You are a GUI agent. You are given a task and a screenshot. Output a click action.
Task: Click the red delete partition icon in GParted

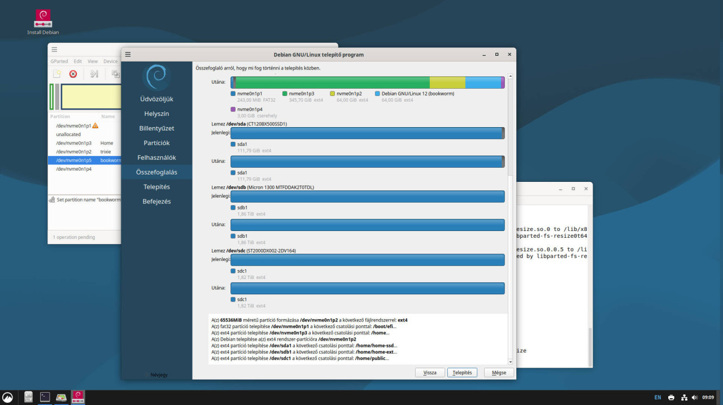tap(73, 73)
